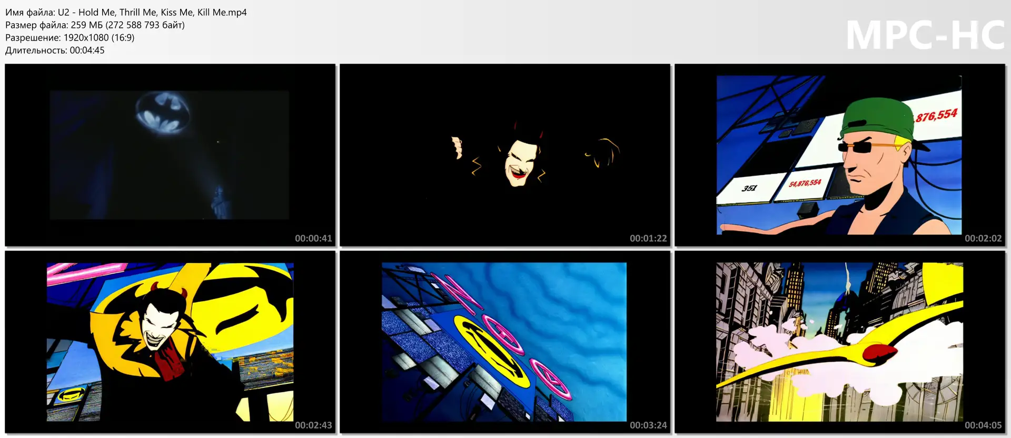The height and width of the screenshot is (438, 1011).
Task: Click the timestamp '00:03:24'
Action: point(648,425)
